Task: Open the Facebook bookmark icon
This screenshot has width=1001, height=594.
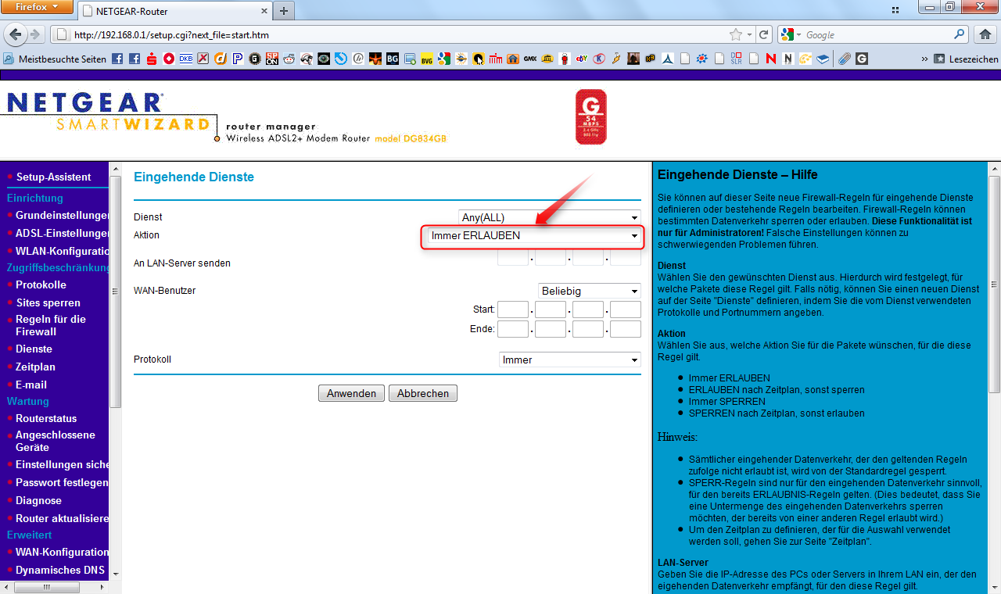Action: (117, 59)
